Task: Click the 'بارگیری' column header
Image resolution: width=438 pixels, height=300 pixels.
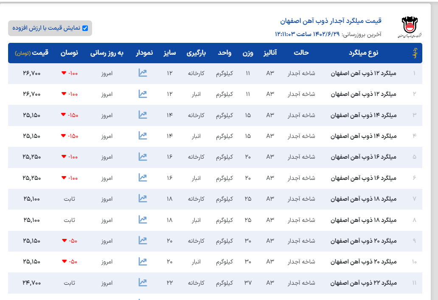Action: click(196, 53)
